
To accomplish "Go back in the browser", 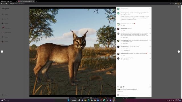I will tap(1, 4).
